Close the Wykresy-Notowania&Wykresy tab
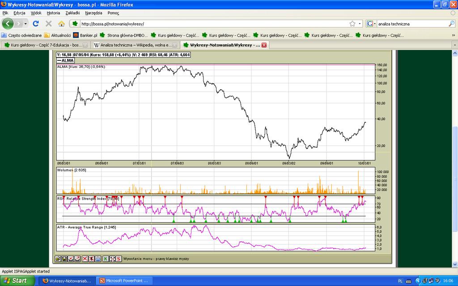 click(264, 45)
